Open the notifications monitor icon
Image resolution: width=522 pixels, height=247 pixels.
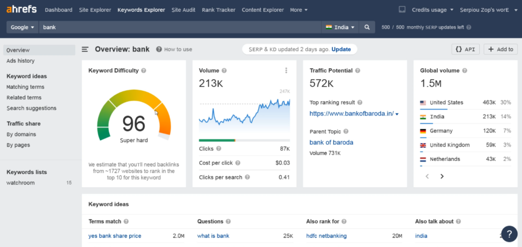point(402,10)
